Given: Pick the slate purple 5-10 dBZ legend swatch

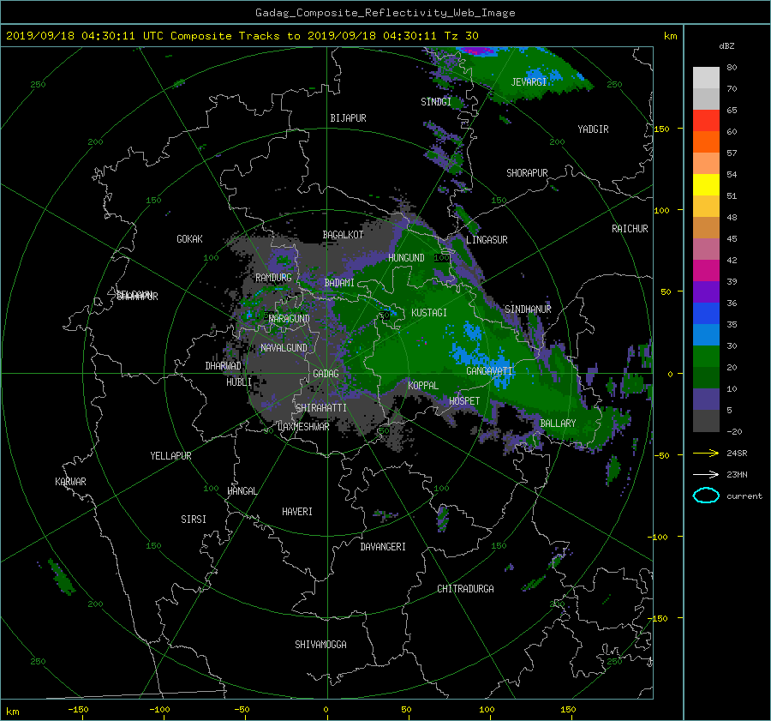Looking at the screenshot, I should pos(706,400).
